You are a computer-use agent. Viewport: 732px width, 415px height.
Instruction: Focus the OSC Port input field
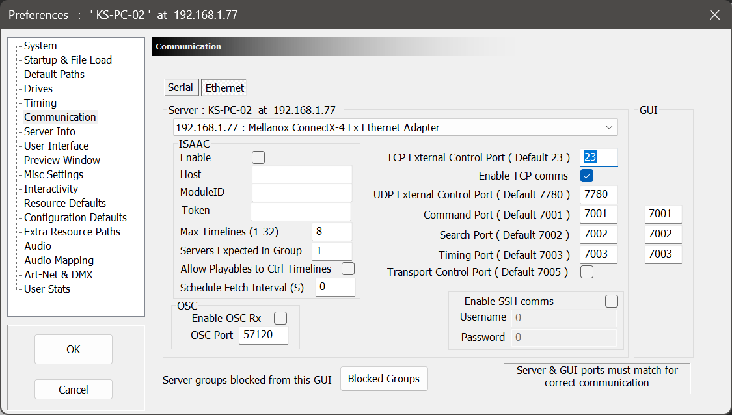pyautogui.click(x=264, y=335)
